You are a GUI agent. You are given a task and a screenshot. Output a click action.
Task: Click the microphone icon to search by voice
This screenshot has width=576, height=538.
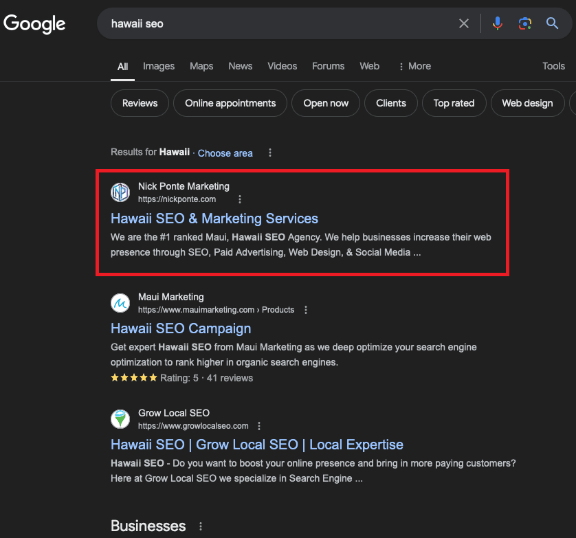click(497, 23)
